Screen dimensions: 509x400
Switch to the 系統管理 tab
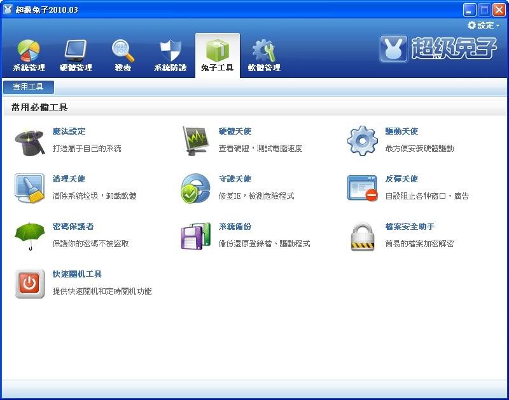tap(29, 56)
